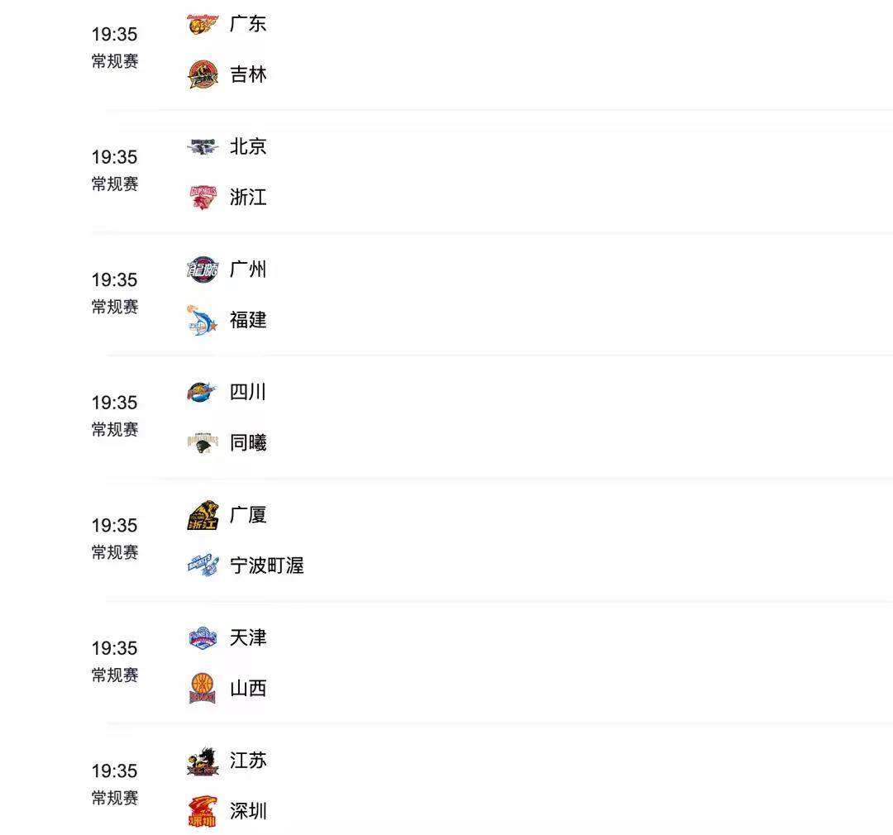Click 常规赛 label for 北京 vs 浙江
The image size is (893, 835).
click(114, 184)
